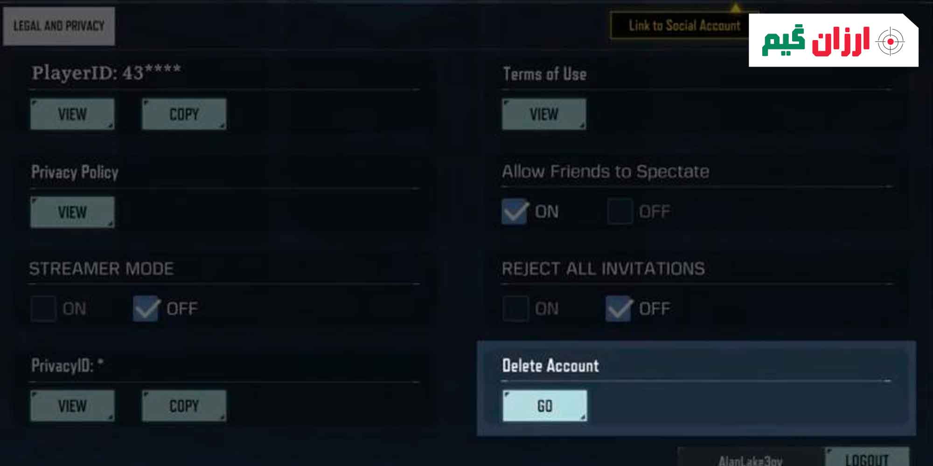Screen dimensions: 933x466
Task: View the PrivacyID value
Action: coord(72,406)
